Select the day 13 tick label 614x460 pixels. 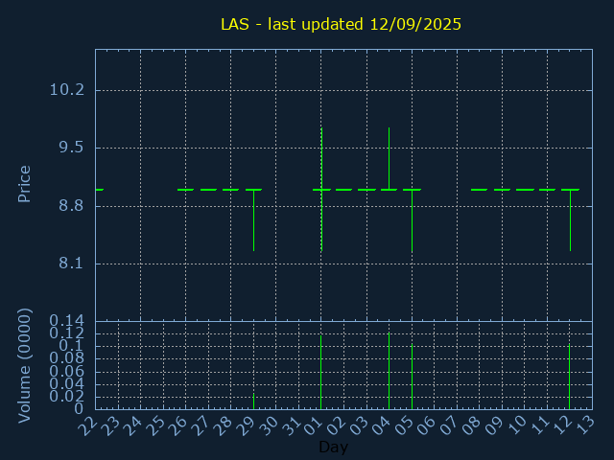tap(584, 425)
